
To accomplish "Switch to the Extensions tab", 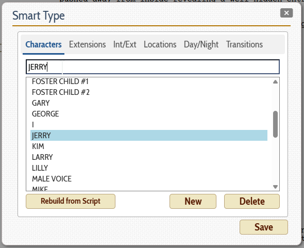I will (88, 44).
